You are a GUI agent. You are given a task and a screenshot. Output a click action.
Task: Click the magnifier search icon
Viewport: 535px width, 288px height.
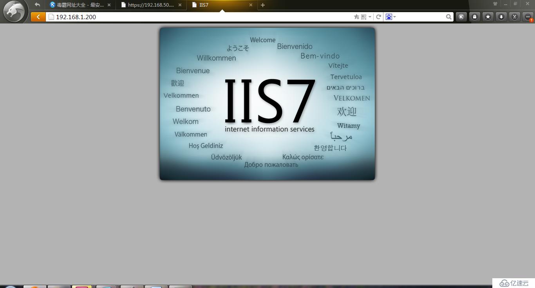[x=449, y=17]
